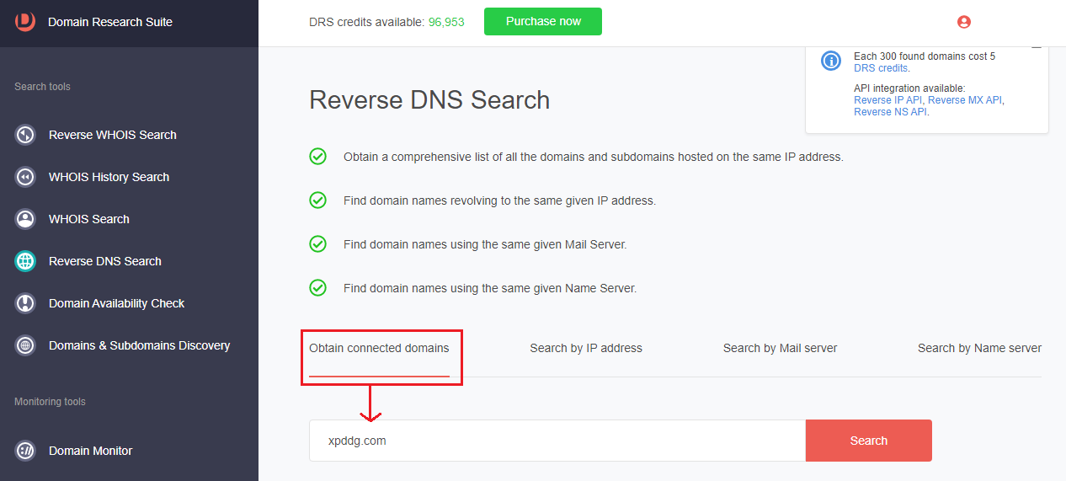The width and height of the screenshot is (1066, 481).
Task: Open Domain Availability Check tool
Action: point(116,303)
